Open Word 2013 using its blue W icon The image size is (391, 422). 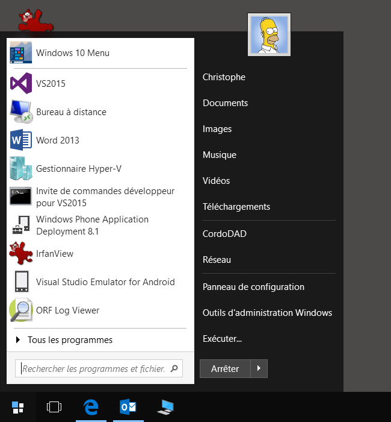(x=21, y=140)
